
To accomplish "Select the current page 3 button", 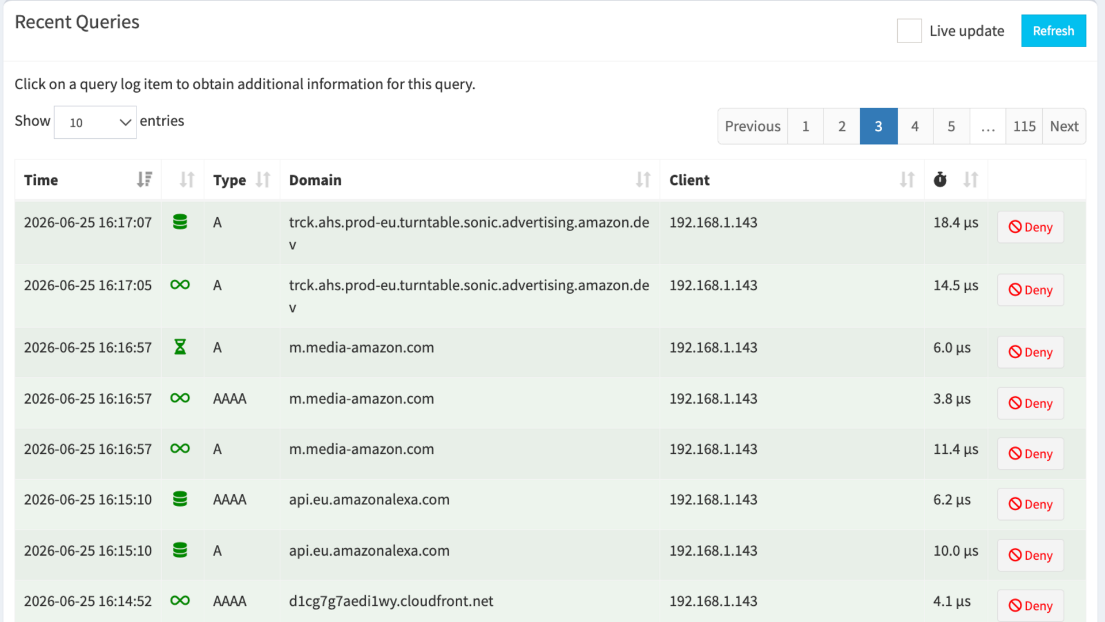I will tap(878, 126).
